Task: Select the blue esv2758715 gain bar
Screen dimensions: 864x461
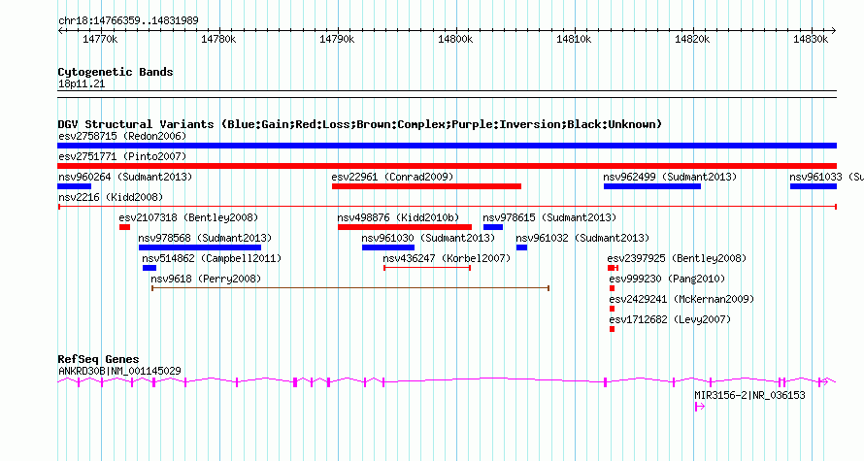Action: click(447, 146)
